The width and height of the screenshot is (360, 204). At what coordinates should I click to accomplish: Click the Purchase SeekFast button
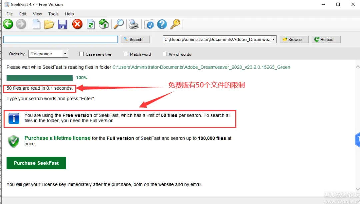coord(36,163)
